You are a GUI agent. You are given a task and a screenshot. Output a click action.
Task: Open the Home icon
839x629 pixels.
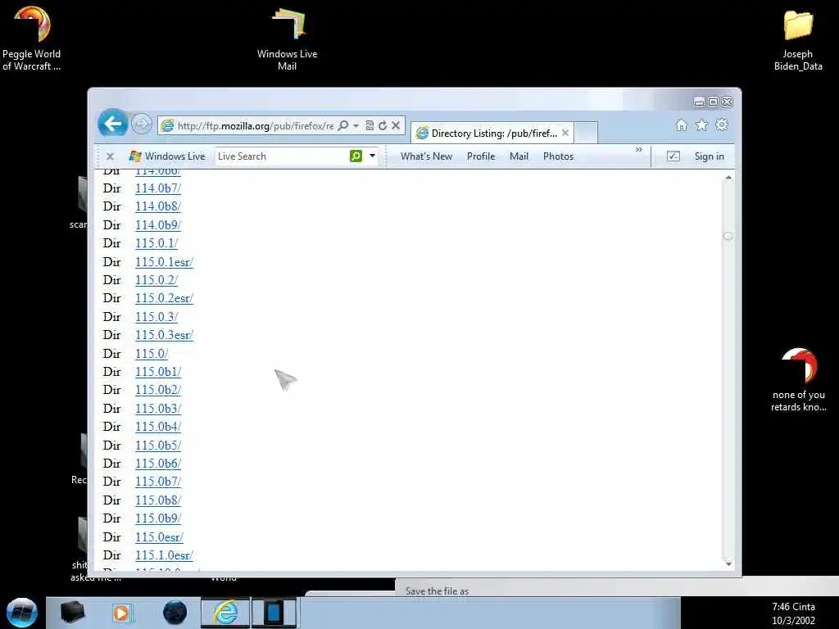click(681, 125)
